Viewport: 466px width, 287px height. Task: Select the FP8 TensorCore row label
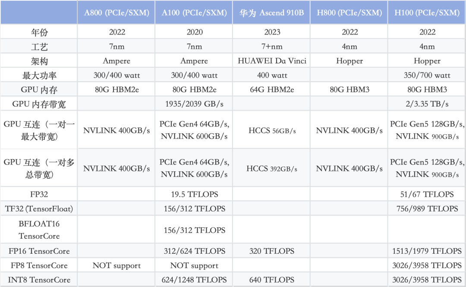[x=39, y=265]
